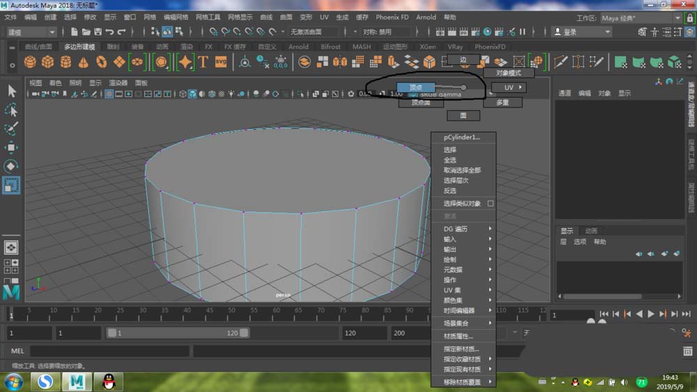
Task: Choose 边 in the marking menu
Action: (464, 59)
